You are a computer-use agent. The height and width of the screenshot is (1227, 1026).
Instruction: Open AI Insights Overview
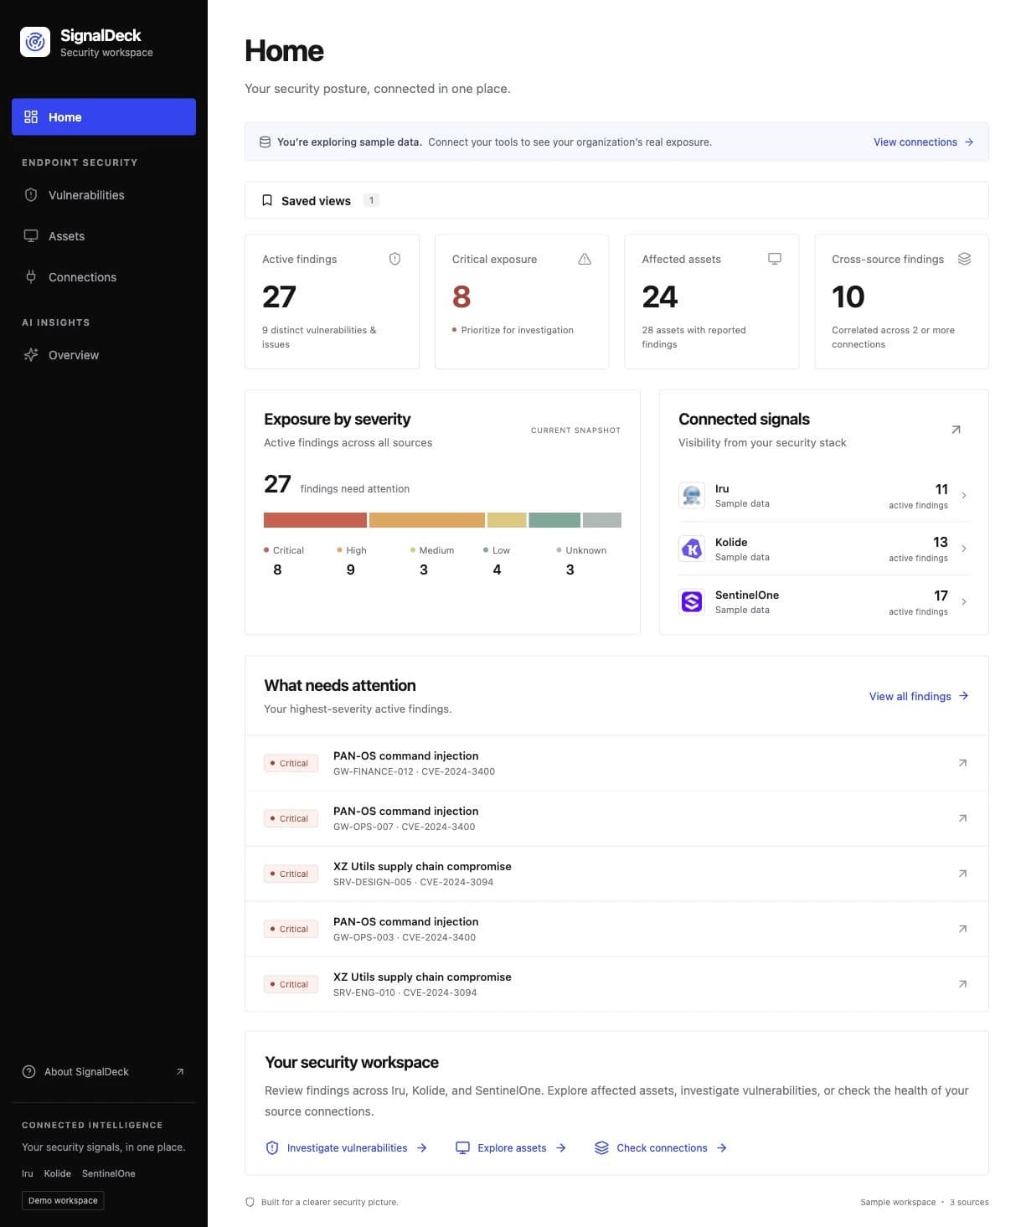[x=104, y=355]
